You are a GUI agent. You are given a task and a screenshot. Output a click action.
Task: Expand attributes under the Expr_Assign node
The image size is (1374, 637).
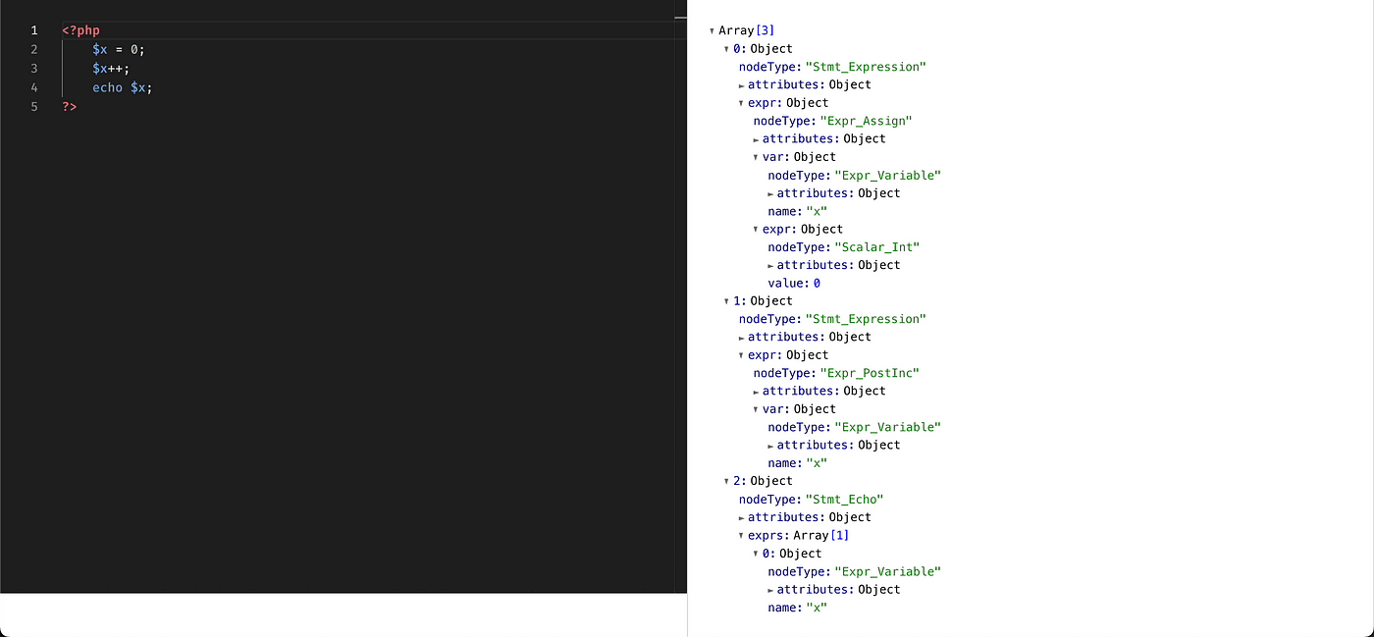coord(754,138)
